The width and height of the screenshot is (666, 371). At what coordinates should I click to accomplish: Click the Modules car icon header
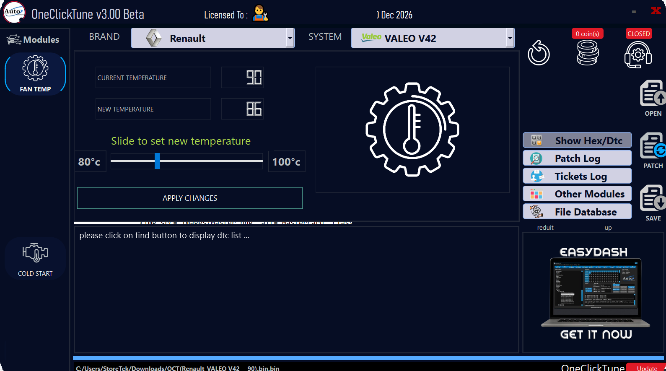(14, 40)
